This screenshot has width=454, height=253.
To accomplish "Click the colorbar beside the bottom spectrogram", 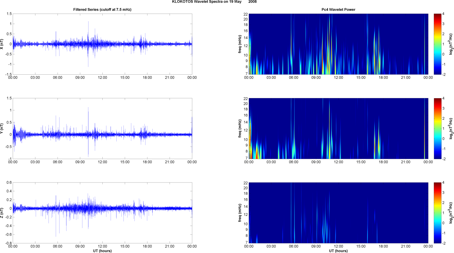I will (x=437, y=213).
